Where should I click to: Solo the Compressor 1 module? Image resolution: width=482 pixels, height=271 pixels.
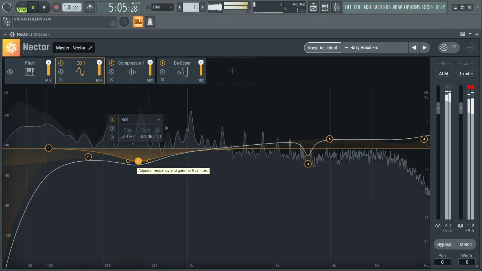(x=112, y=72)
